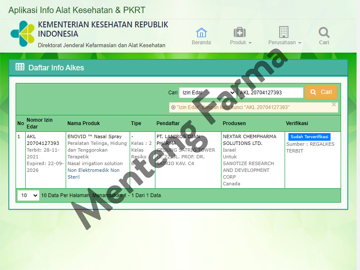Click the SANOTIZE RESEARCH AND DEVELOPMENT CORP text
Viewport: 360px width, 270px height.
pyautogui.click(x=248, y=170)
